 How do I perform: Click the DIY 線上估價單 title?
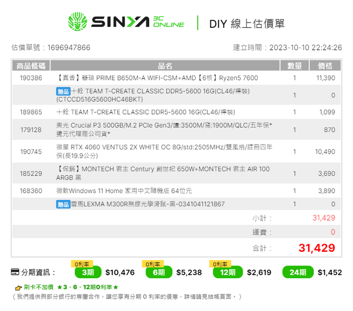coord(247,24)
